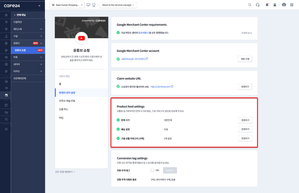Open search magnifier in top bar
Screen dimensions: 299x193
pyautogui.click(x=250, y=5)
